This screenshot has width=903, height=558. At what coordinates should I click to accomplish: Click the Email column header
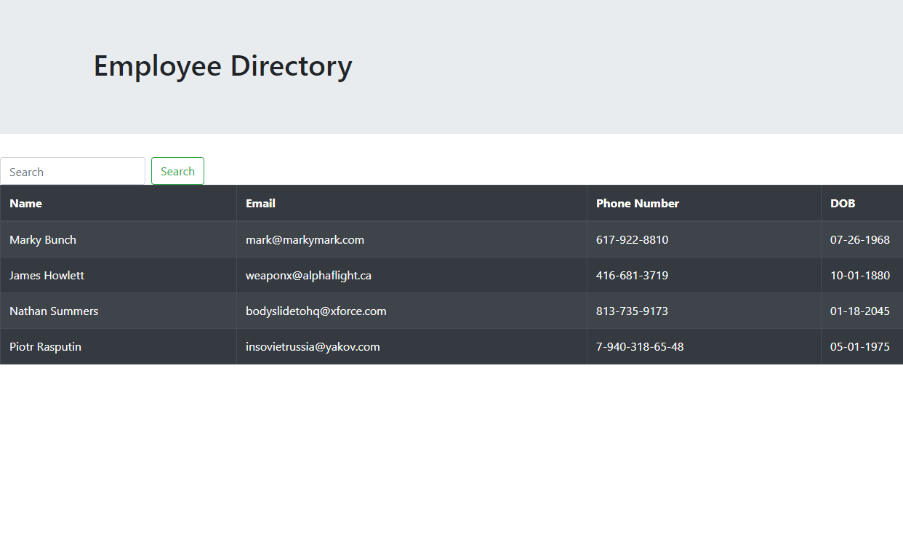click(260, 203)
